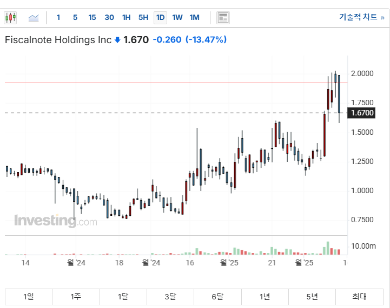Click the latest tall blue candlestick
Image resolution: width=390 pixels, height=308 pixels.
[x=339, y=94]
